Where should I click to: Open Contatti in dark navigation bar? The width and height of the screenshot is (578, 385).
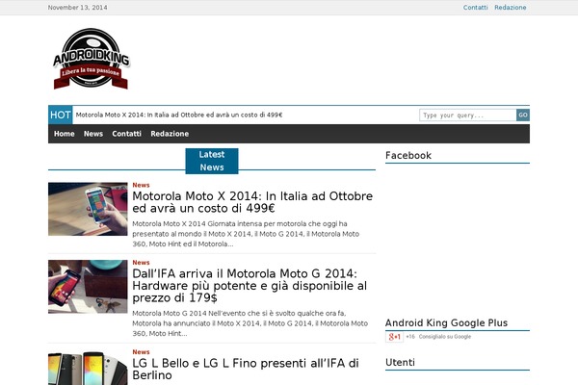point(127,134)
